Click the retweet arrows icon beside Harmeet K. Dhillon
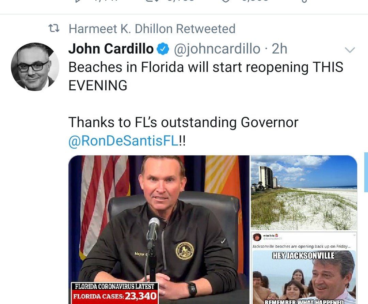The image size is (368, 304). [54, 29]
